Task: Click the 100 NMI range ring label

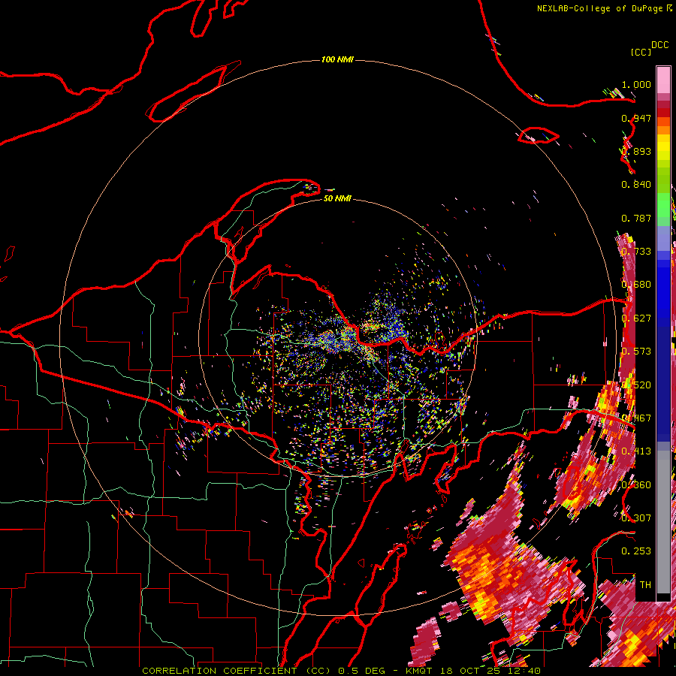Action: point(337,59)
